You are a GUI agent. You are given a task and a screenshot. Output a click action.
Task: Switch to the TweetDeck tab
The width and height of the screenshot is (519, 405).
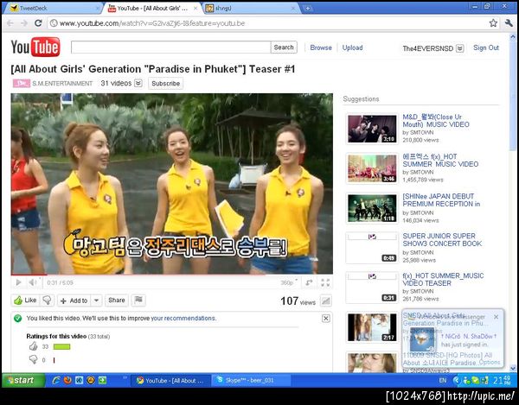coord(53,9)
